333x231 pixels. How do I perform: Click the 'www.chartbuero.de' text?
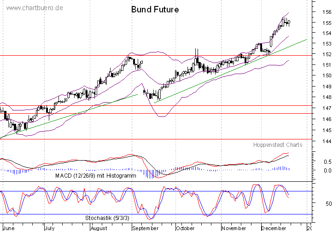point(35,8)
